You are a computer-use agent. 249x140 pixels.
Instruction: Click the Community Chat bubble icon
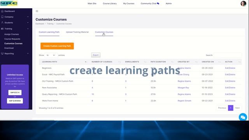click(158, 3)
